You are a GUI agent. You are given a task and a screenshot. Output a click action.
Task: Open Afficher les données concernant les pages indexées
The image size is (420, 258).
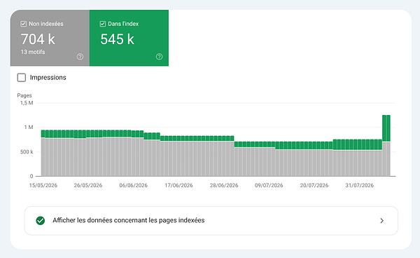click(x=211, y=221)
